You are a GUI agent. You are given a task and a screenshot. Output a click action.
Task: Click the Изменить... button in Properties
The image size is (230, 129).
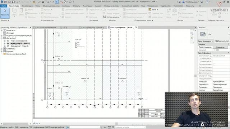pos(220,47)
